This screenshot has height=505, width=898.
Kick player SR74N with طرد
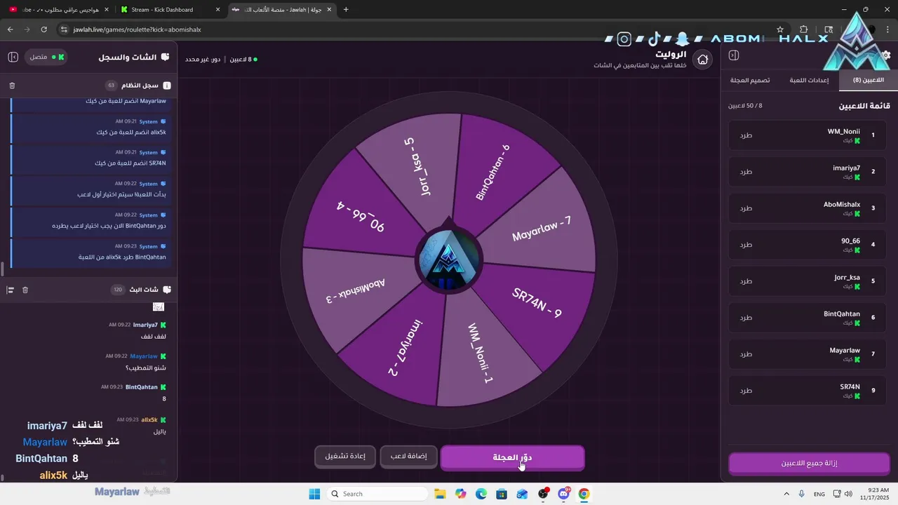click(x=746, y=390)
